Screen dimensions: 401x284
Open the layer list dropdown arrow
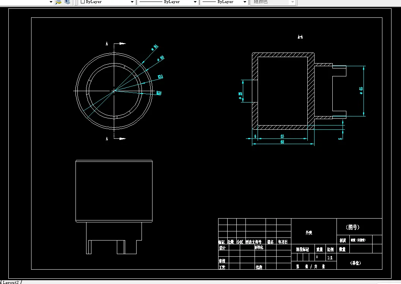[50, 2]
